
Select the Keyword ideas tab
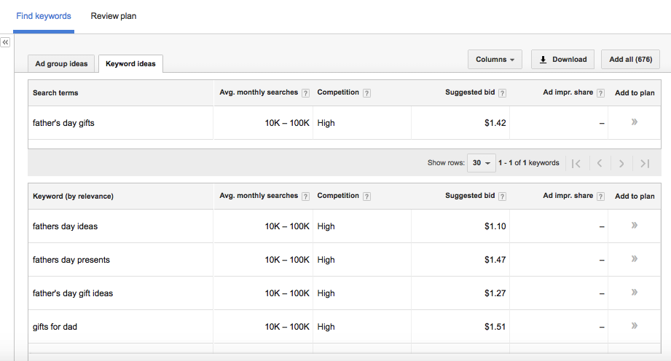130,64
